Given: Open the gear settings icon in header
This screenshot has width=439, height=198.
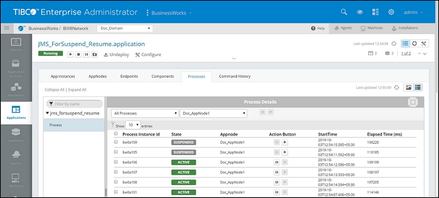Looking at the screenshot, I should tap(391, 12).
